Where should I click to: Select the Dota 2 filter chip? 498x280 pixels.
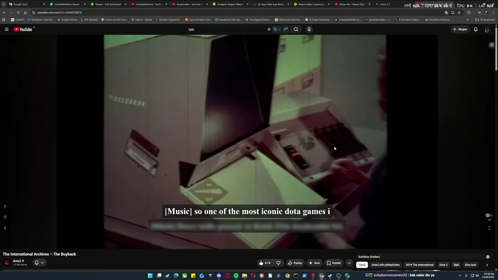click(x=444, y=265)
